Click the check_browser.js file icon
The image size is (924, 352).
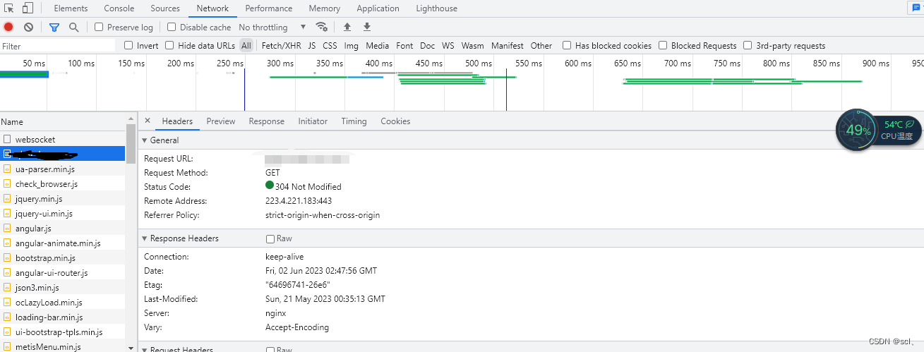(7, 184)
